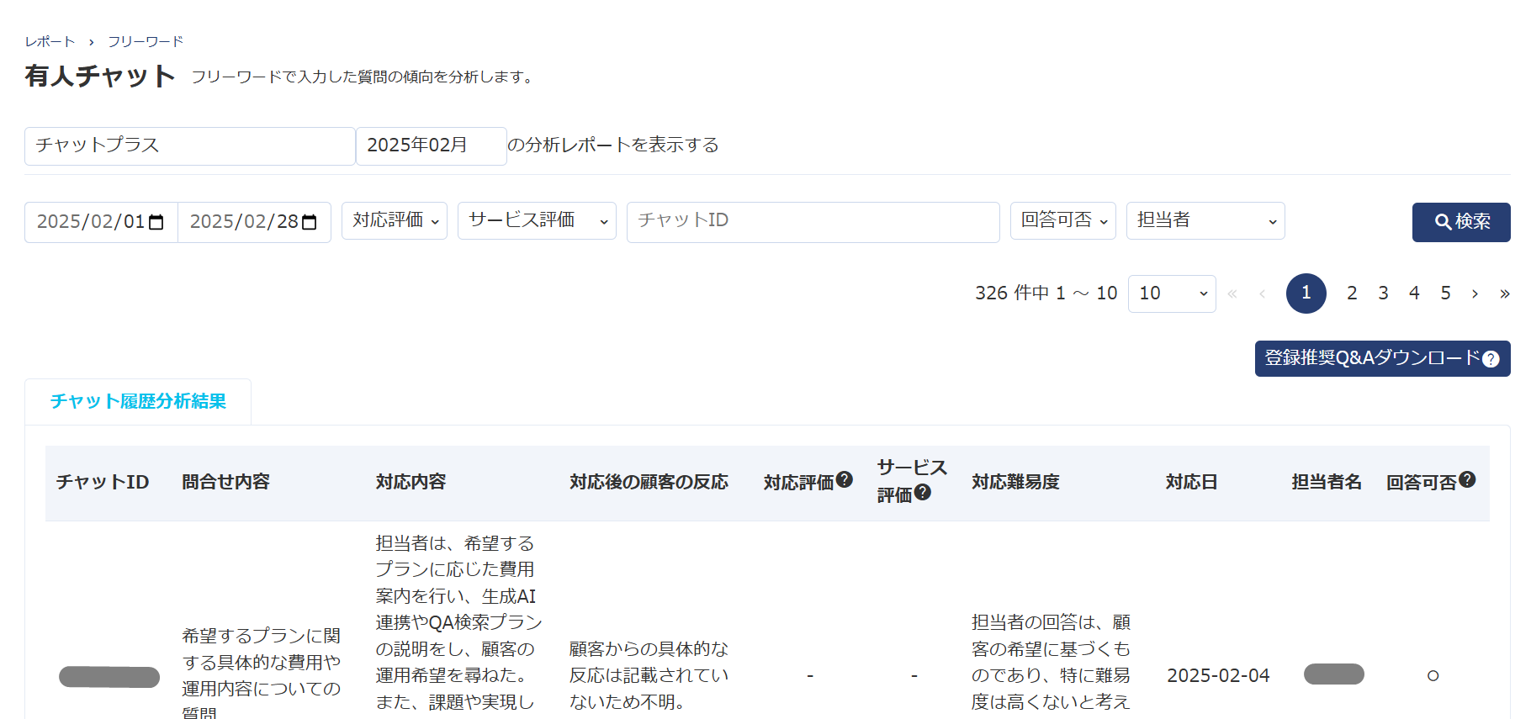1531x719 pixels.
Task: Go to page 3 in pagination
Action: pos(1383,293)
